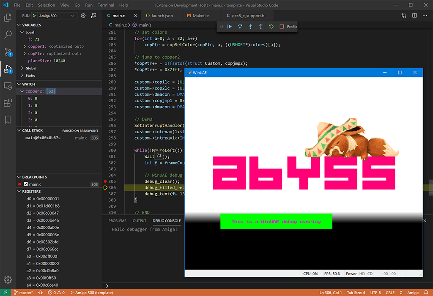Open launch.json via the debug gear icon

click(83, 16)
